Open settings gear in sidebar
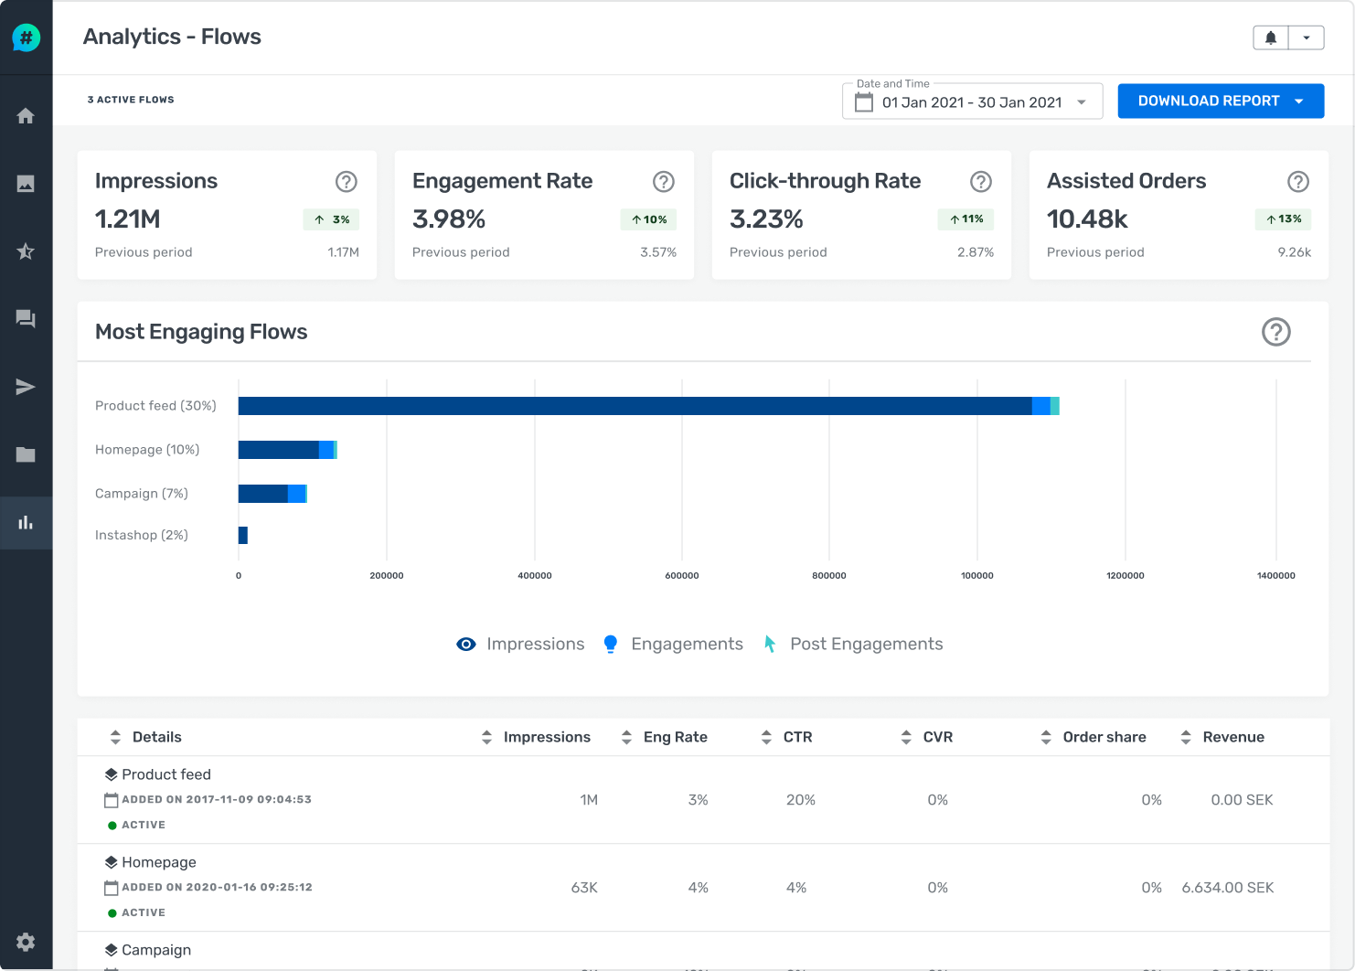Image resolution: width=1355 pixels, height=971 pixels. (26, 942)
